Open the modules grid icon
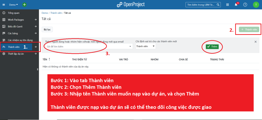Viewport: 262px width, 120px height. click(227, 5)
